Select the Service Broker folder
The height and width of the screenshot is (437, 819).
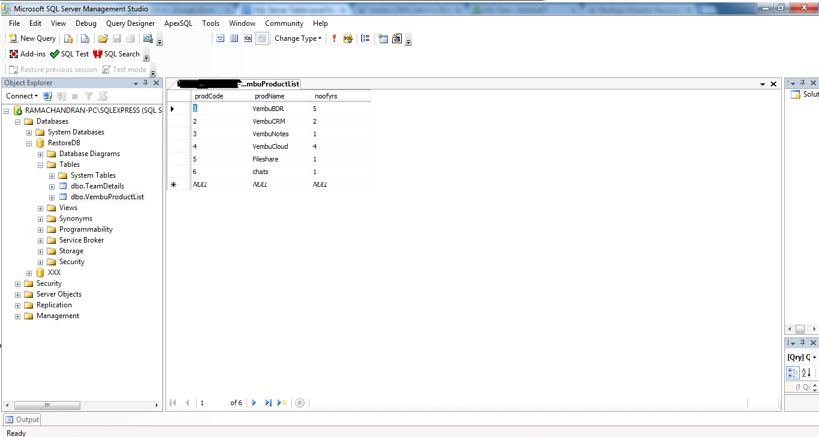pyautogui.click(x=81, y=240)
